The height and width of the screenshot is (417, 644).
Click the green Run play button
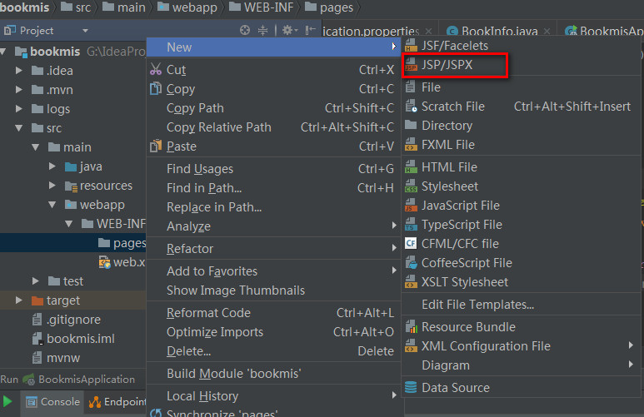pyautogui.click(x=7, y=401)
